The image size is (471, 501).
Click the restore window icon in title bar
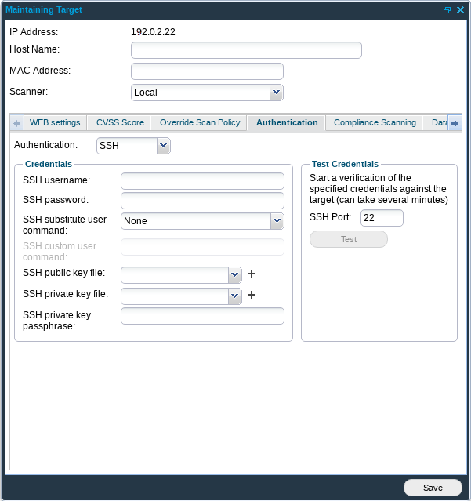click(447, 10)
